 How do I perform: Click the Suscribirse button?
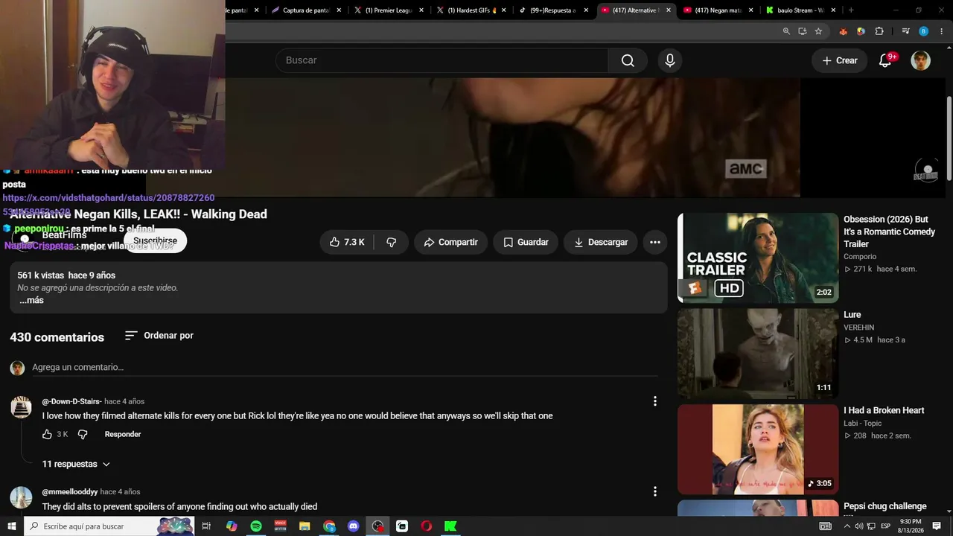tap(155, 240)
